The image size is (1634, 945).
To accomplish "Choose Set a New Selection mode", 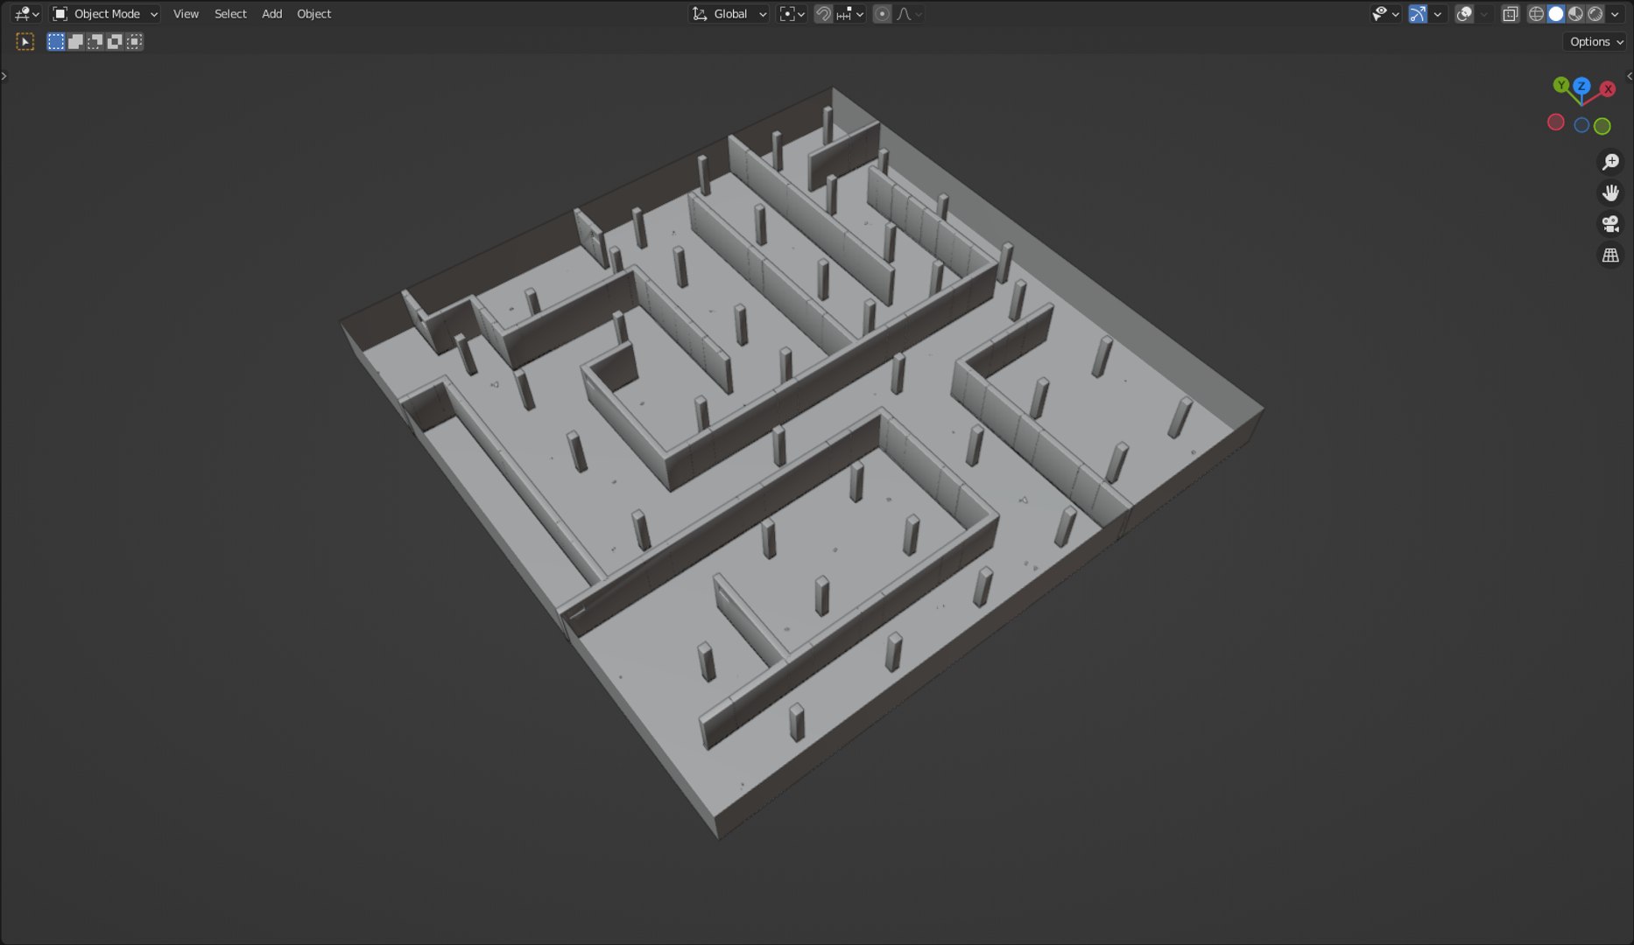I will 56,42.
